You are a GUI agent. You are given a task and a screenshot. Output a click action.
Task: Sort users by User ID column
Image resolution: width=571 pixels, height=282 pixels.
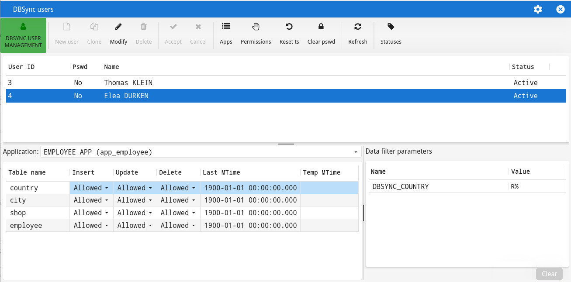tap(38, 67)
